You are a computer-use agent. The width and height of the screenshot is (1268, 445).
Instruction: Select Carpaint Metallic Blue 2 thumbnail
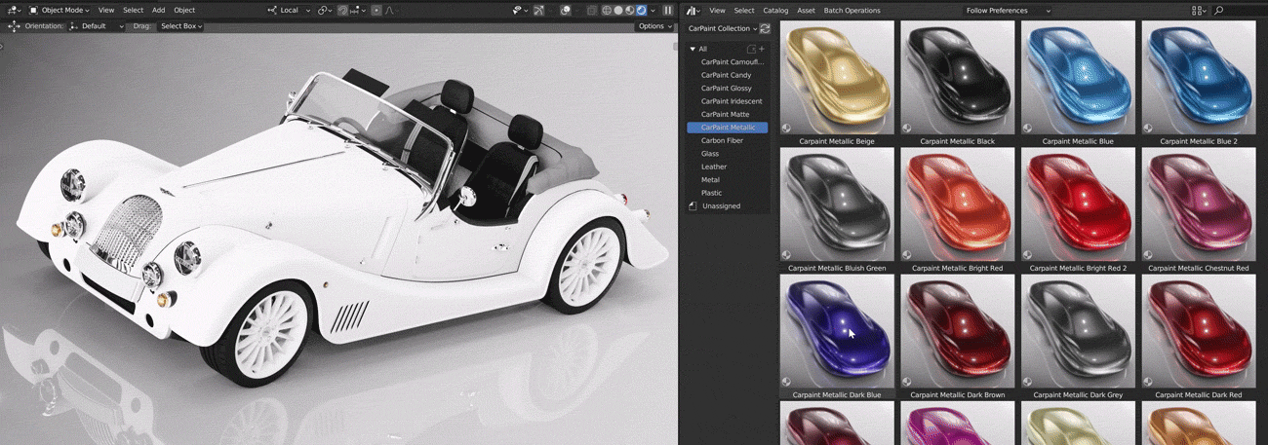(x=1199, y=78)
